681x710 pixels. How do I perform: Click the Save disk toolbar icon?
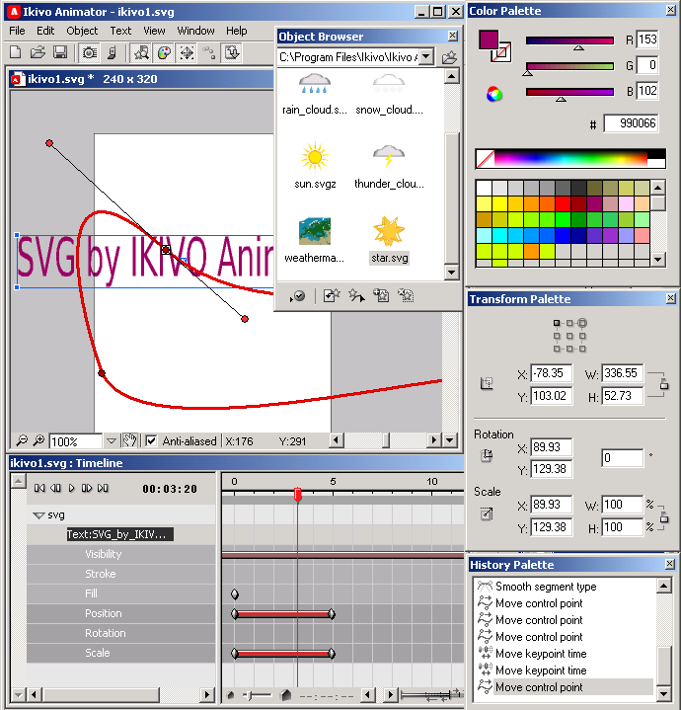60,52
